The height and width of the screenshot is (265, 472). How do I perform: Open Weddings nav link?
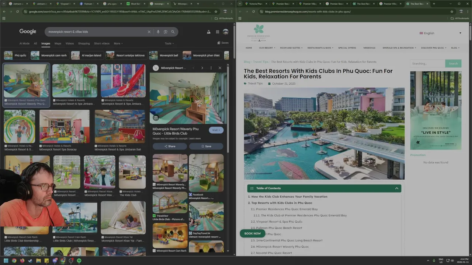pos(369,48)
